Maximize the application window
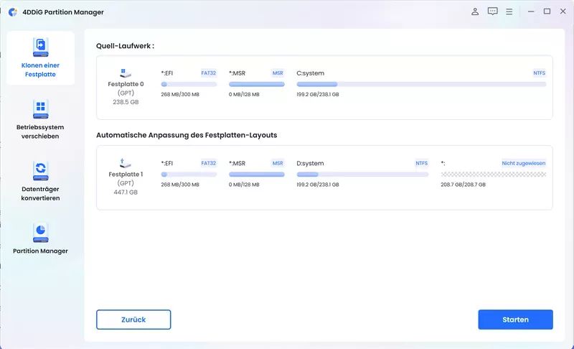 547,11
